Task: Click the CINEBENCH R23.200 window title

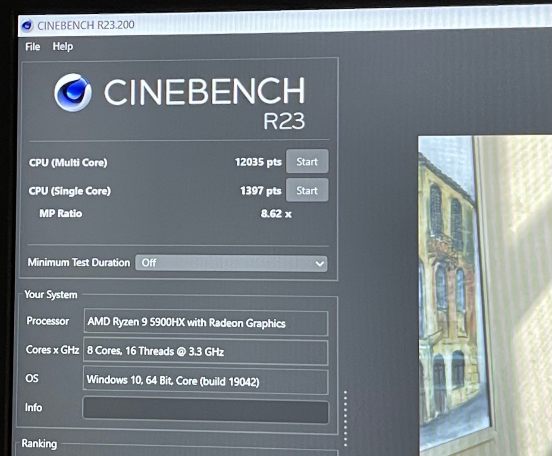Action: pos(86,25)
